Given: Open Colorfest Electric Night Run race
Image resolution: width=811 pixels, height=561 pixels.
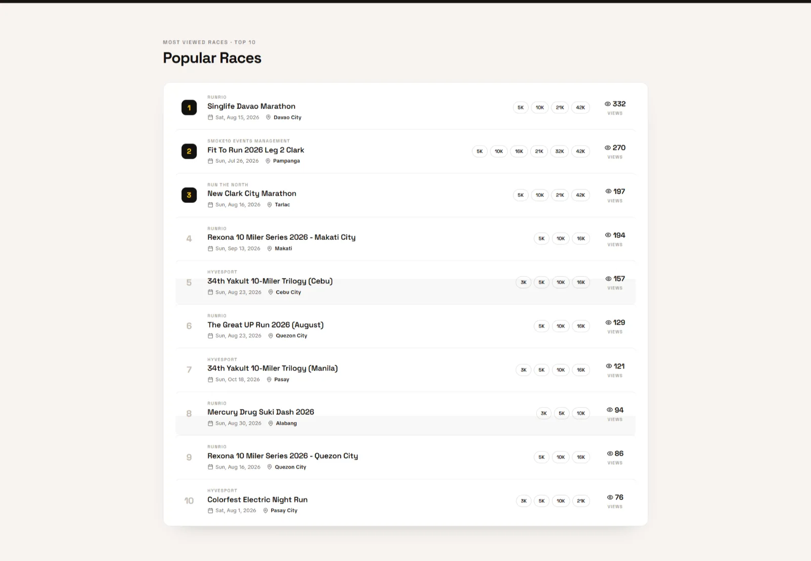Looking at the screenshot, I should (x=257, y=500).
